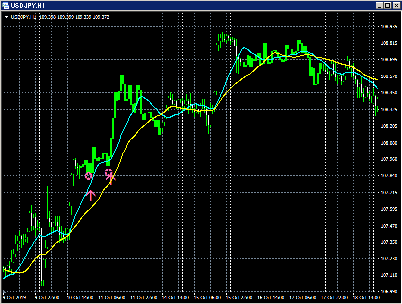Click the 106.990 price at axis bottom
Image resolution: width=402 pixels, height=304 pixels.
click(x=389, y=292)
